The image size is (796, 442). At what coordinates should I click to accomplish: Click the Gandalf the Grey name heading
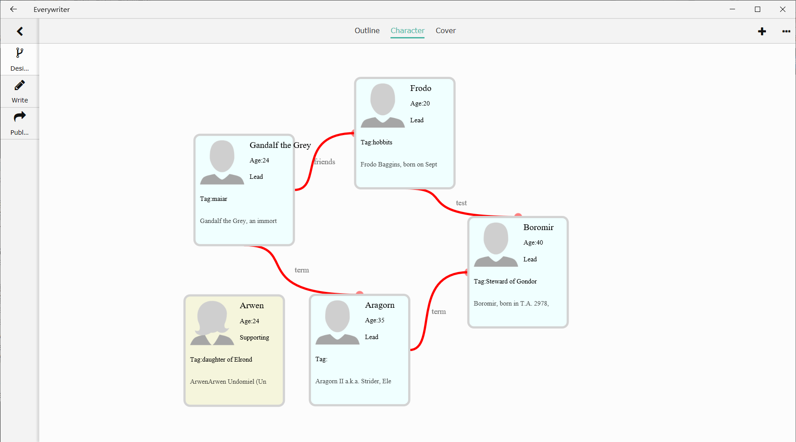(x=280, y=145)
